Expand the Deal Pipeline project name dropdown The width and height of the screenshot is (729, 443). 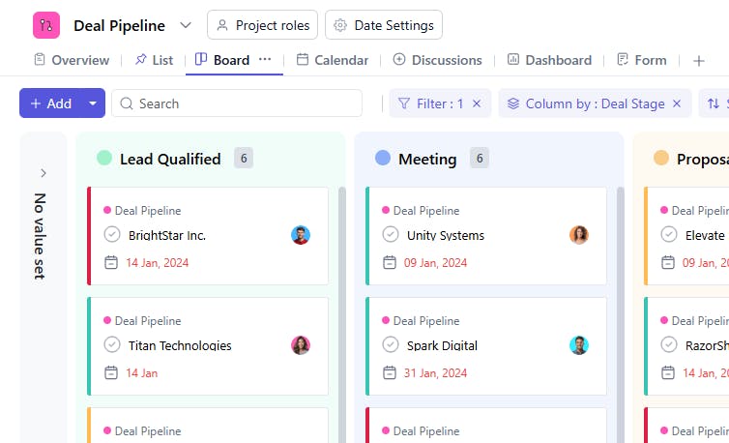[x=186, y=25]
